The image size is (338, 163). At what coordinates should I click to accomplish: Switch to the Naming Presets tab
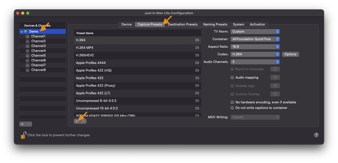point(215,25)
